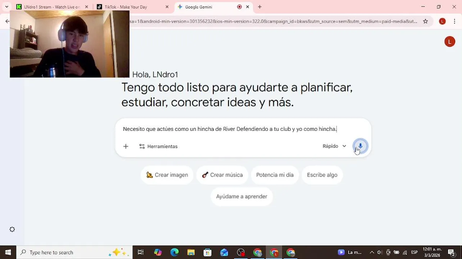Open the notification center icon

[x=452, y=252]
